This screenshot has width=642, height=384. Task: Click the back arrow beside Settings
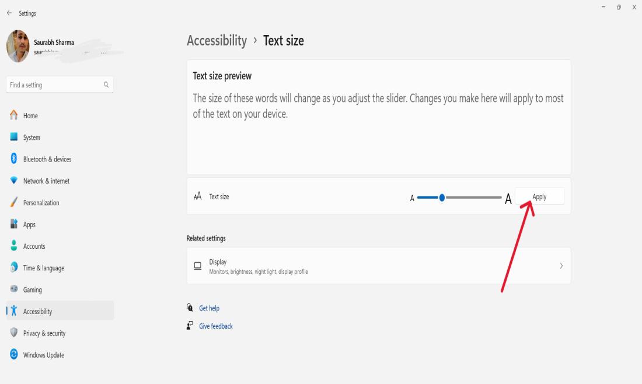click(9, 13)
